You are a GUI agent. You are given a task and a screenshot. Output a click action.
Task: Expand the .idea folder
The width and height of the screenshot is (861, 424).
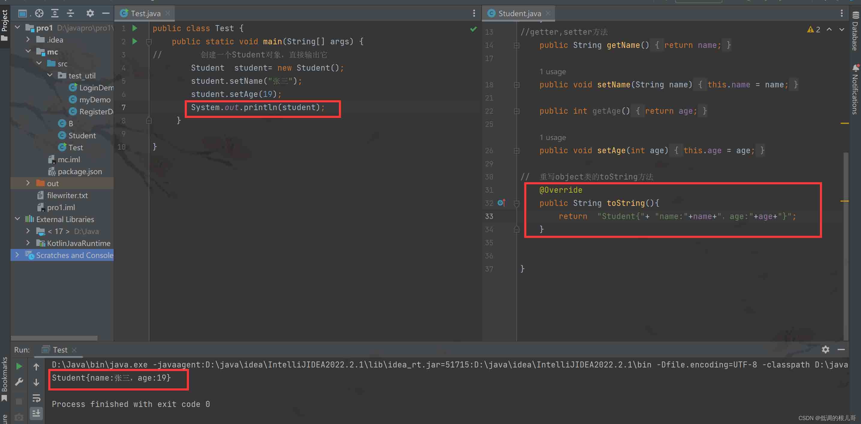click(x=28, y=40)
